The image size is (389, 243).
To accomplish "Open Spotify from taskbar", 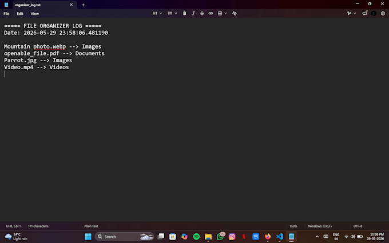I will pos(196,237).
